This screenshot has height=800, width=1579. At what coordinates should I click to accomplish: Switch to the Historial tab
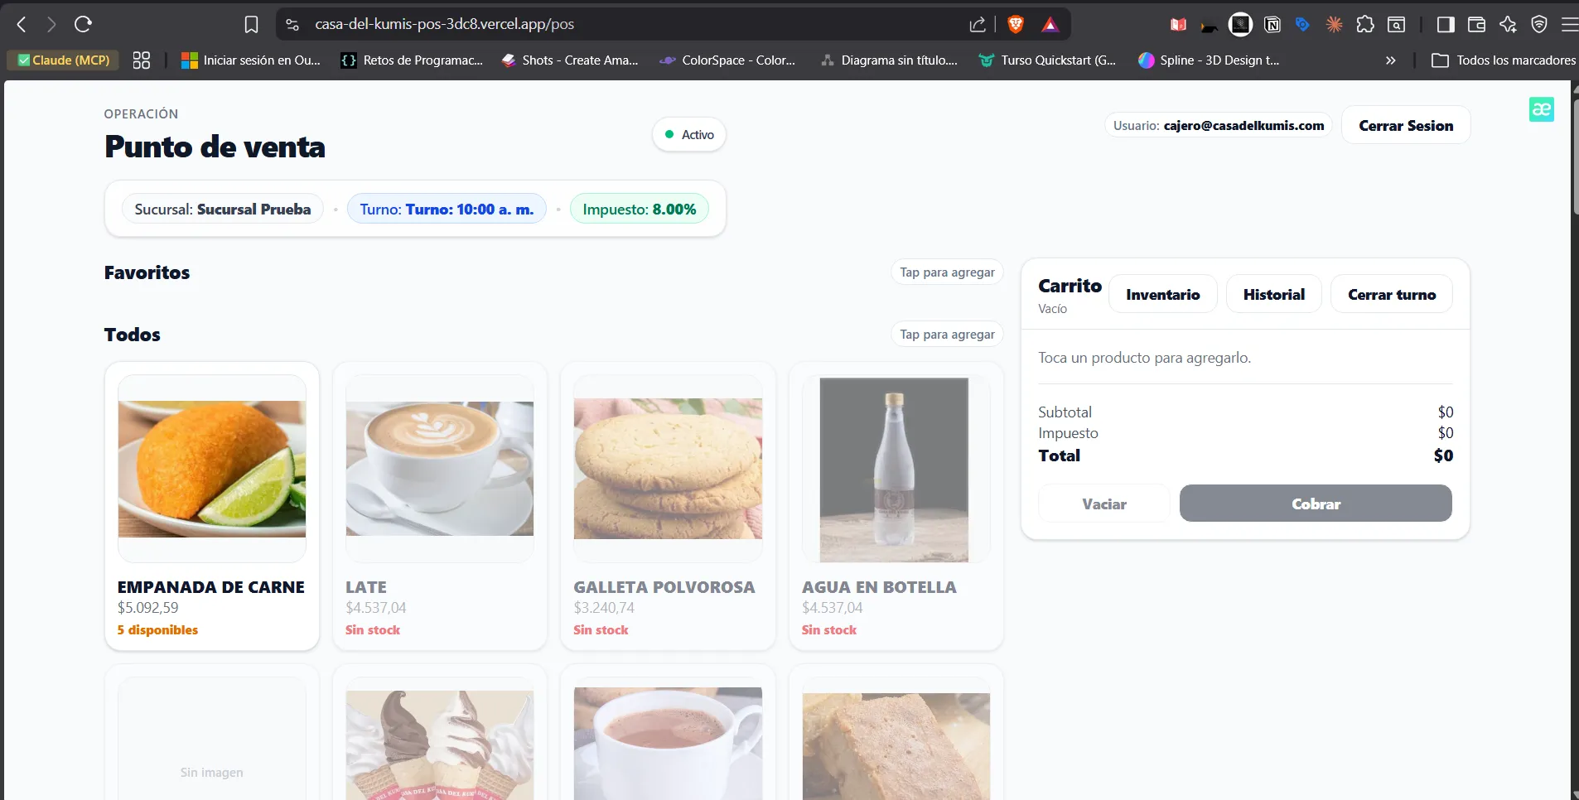1274,294
